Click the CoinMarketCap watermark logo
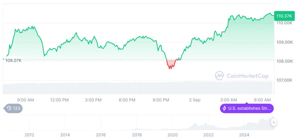This screenshot has width=299, height=139. (x=219, y=76)
